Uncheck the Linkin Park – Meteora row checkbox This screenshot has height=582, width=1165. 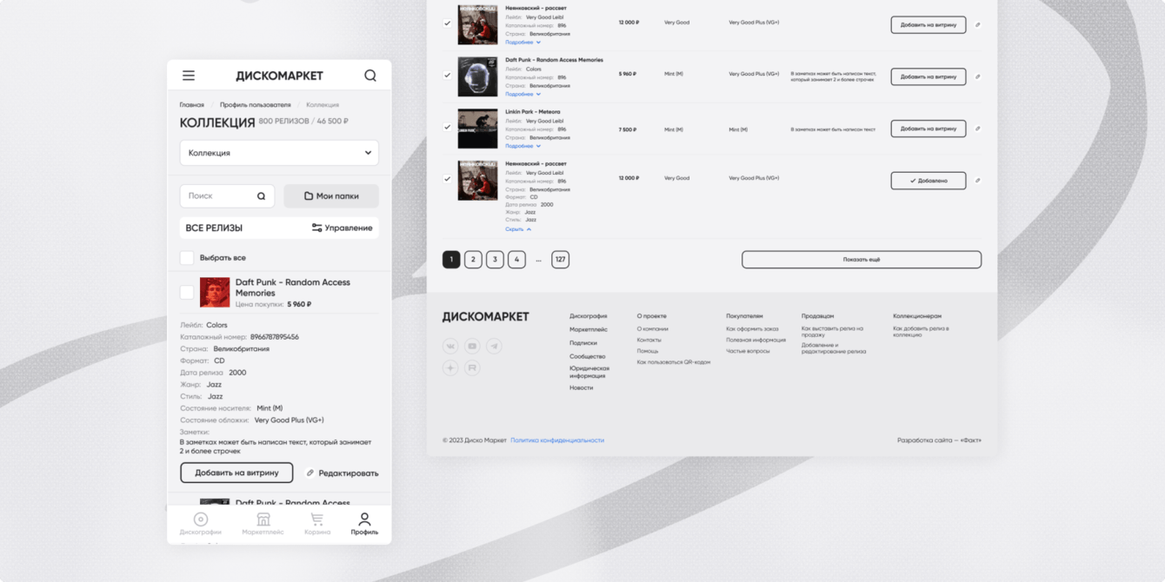pos(447,127)
